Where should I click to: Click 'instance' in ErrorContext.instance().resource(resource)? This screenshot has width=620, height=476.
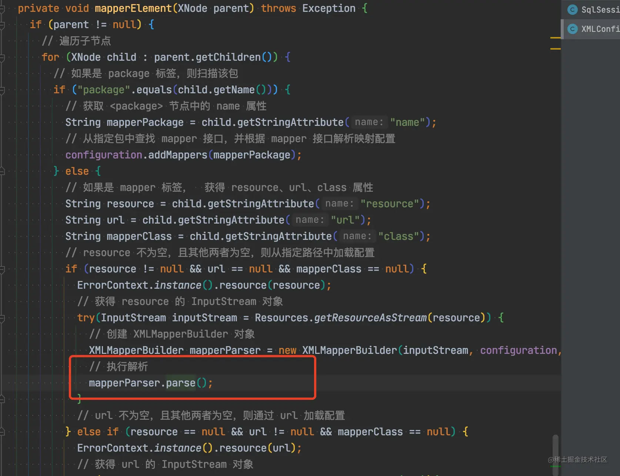coord(178,285)
